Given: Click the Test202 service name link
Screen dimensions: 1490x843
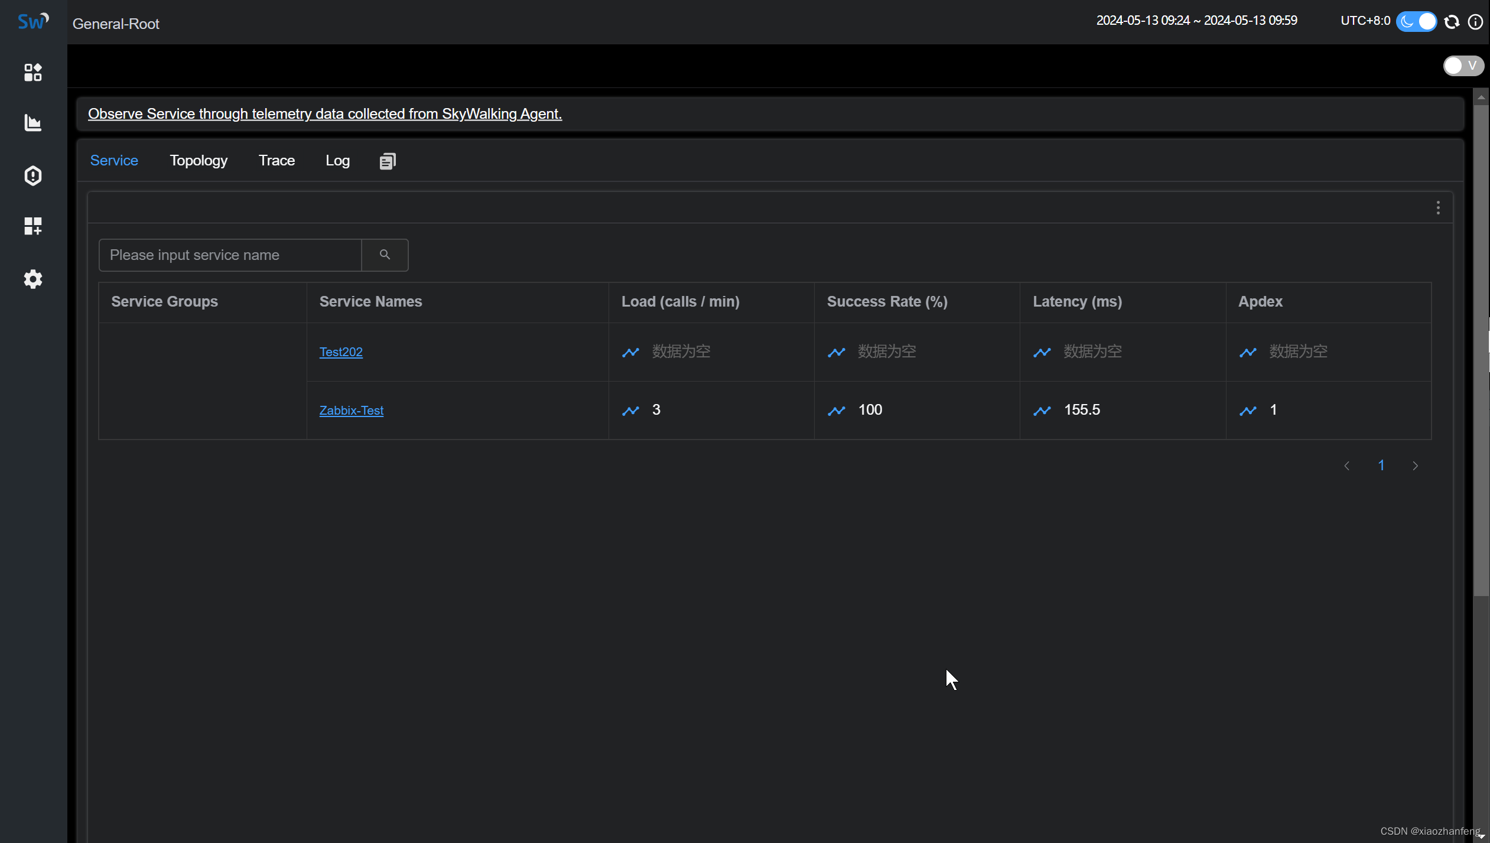Looking at the screenshot, I should pos(342,351).
